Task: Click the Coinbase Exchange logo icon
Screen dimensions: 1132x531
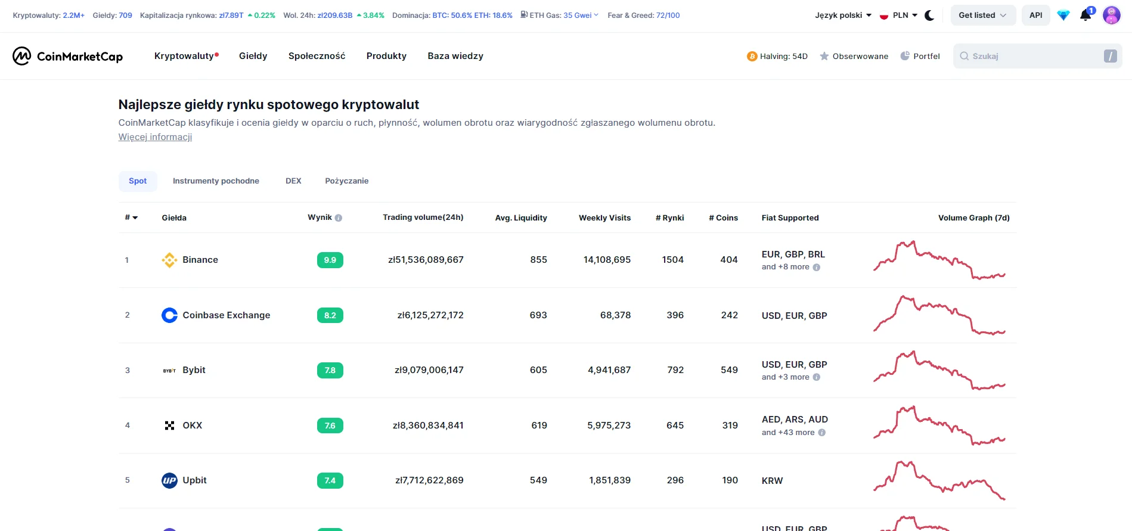Action: pos(169,315)
